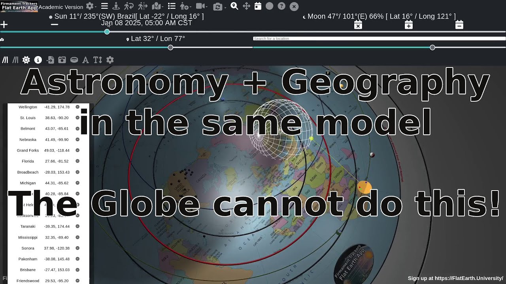Image resolution: width=506 pixels, height=284 pixels.
Task: Open the question mark help icon
Action: [x=281, y=6]
